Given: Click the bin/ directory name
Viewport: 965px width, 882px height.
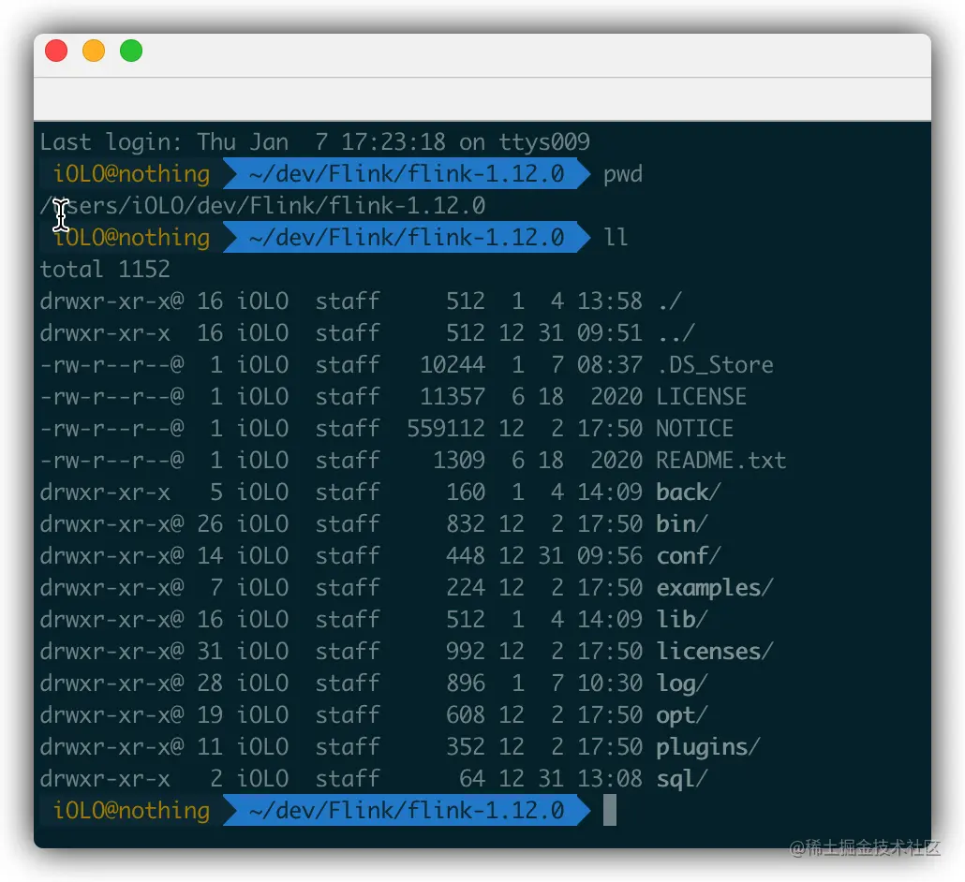Looking at the screenshot, I should pos(682,524).
